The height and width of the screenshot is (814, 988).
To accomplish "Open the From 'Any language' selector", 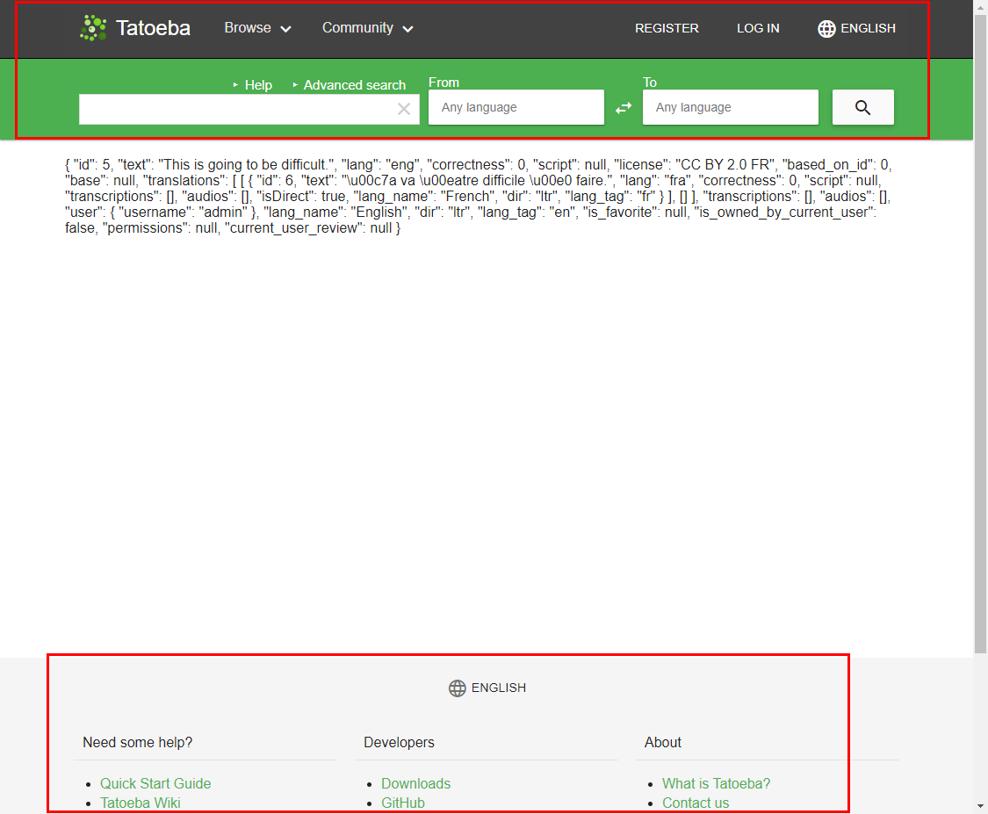I will (x=516, y=107).
